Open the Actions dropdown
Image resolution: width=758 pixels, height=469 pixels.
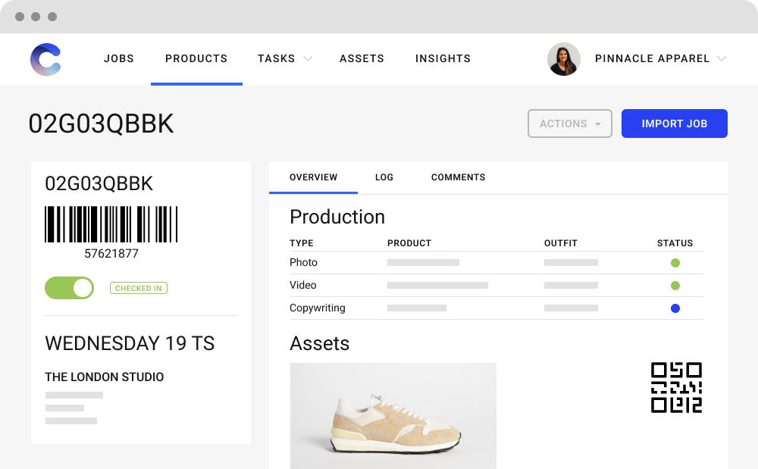(570, 124)
